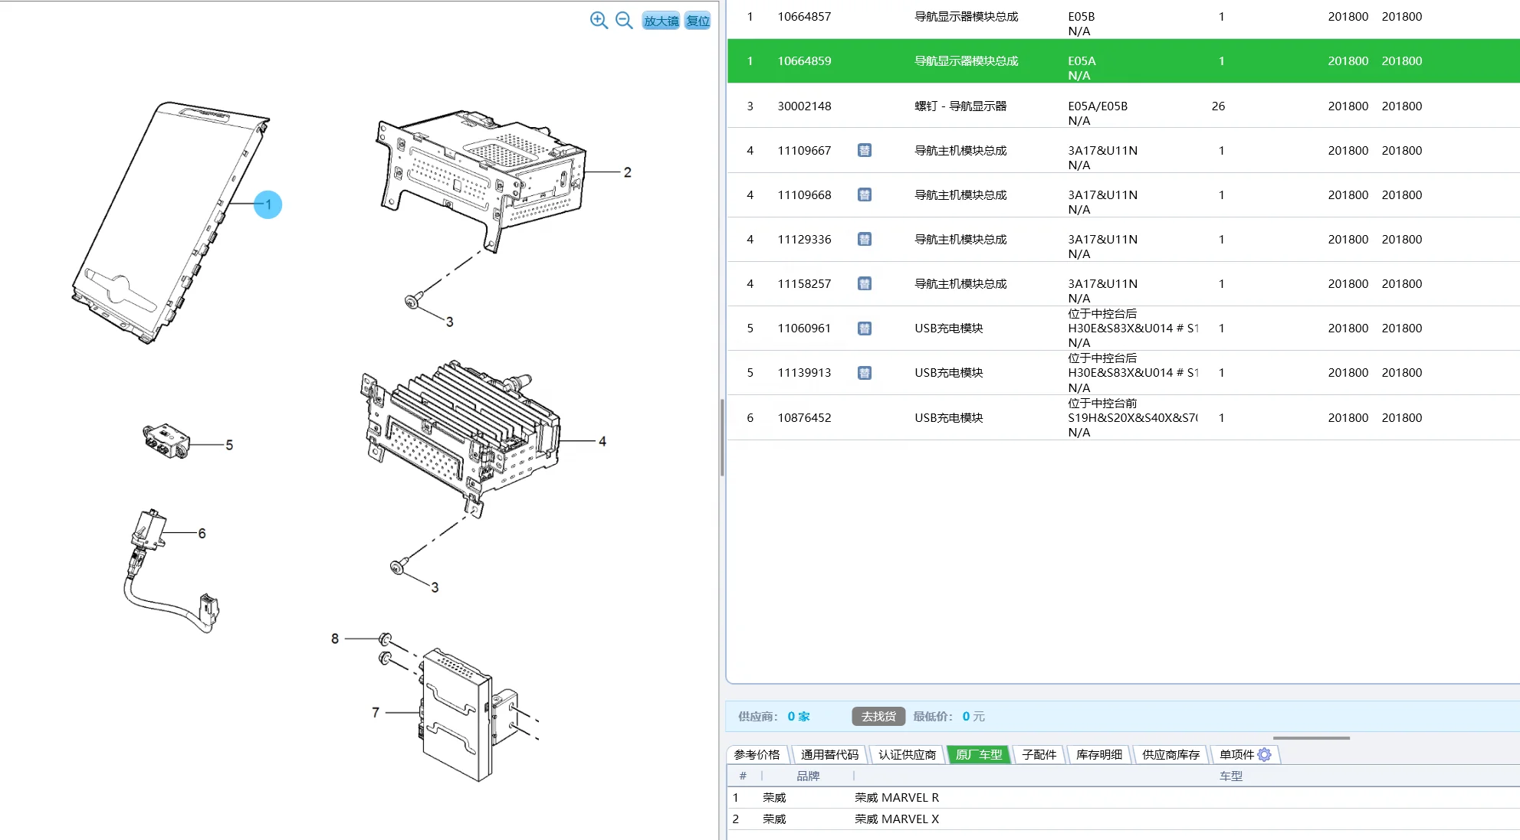Select callout number 7 in diagram
1520x840 pixels.
coord(376,712)
